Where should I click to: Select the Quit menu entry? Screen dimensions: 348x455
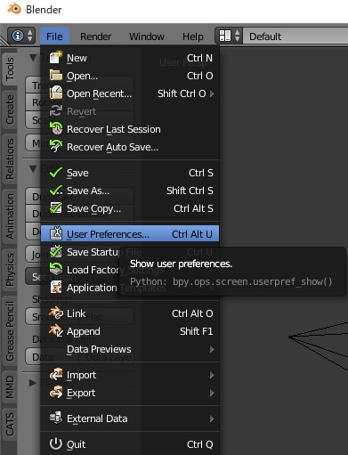[x=130, y=444]
